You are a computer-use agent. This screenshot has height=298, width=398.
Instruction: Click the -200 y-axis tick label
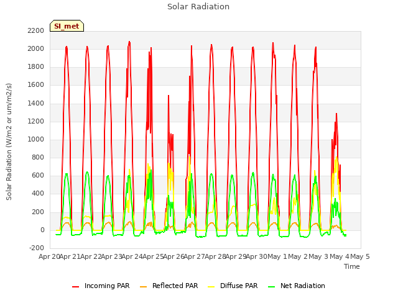[x=37, y=248]
